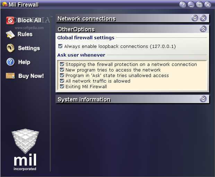Minimize the Mil Firewall window
The height and width of the screenshot is (177, 215).
pos(191,5)
